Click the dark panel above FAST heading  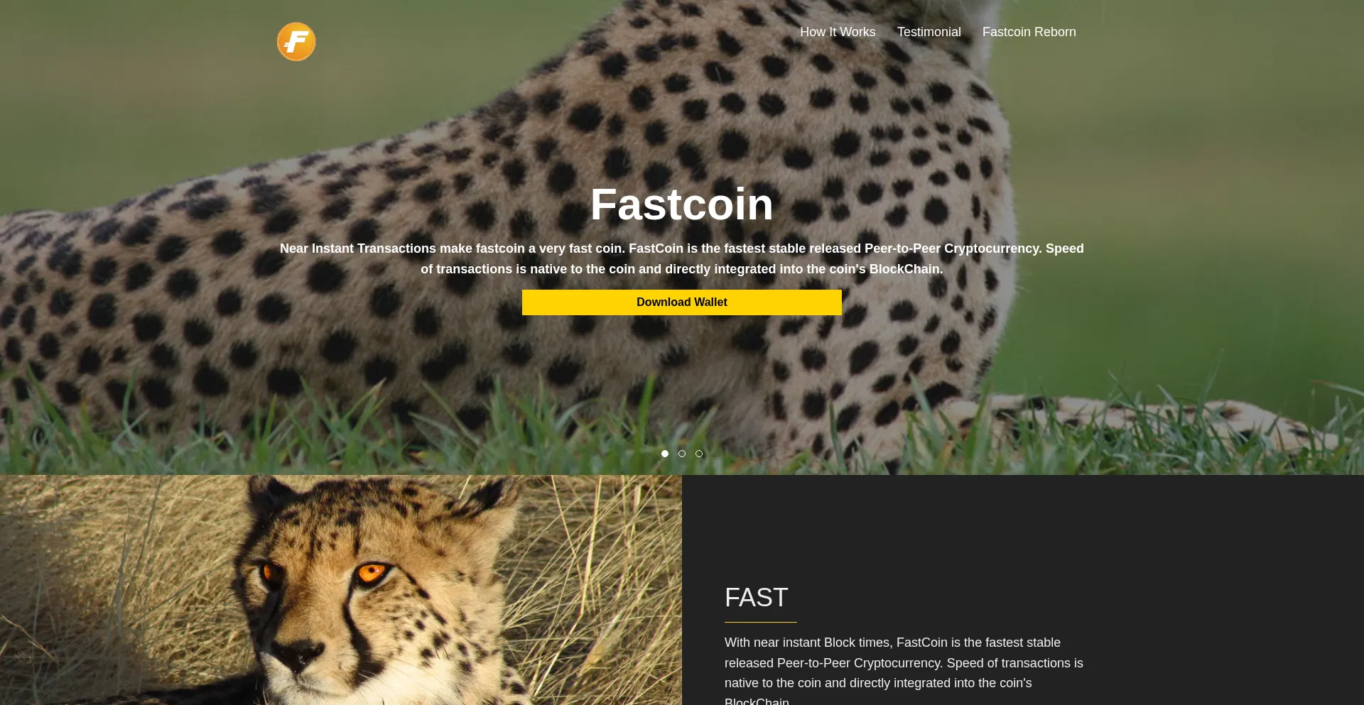[x=1023, y=525]
